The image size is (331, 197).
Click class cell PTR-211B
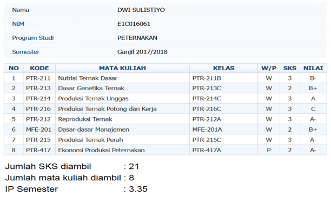(x=207, y=78)
